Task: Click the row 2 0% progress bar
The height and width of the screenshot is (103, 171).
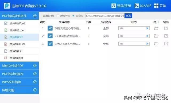Action: coord(134,36)
